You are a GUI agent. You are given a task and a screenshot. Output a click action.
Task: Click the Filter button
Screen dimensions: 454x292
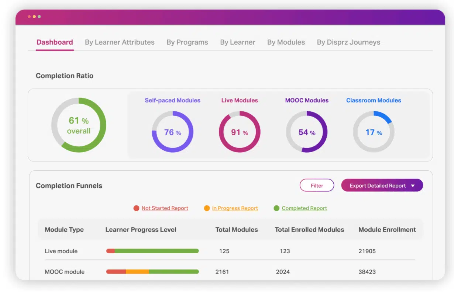point(317,185)
